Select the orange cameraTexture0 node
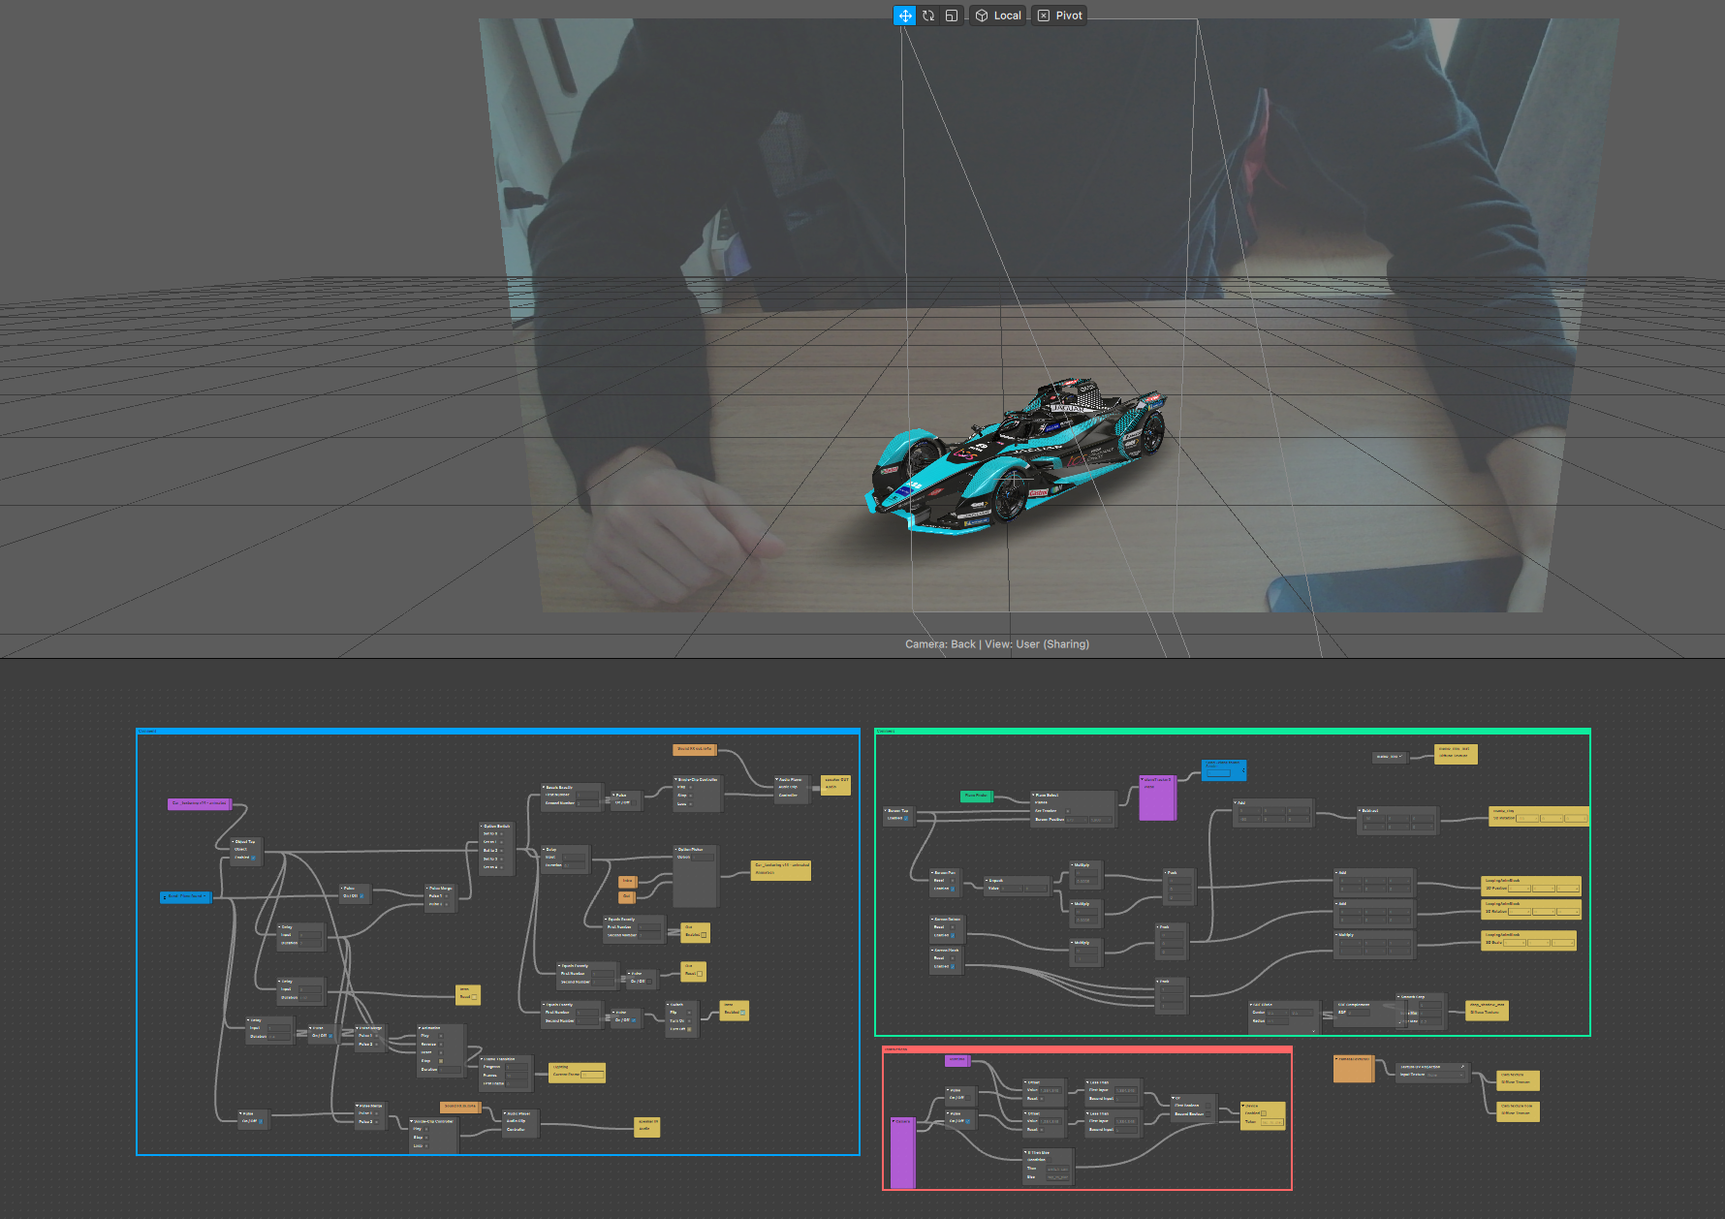1725x1219 pixels. pyautogui.click(x=1354, y=1069)
